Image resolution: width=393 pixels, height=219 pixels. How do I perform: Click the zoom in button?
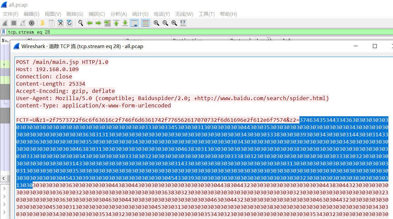[x=156, y=23]
